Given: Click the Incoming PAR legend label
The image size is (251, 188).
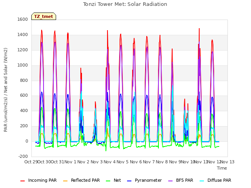Looking at the screenshot, I should (x=42, y=180).
